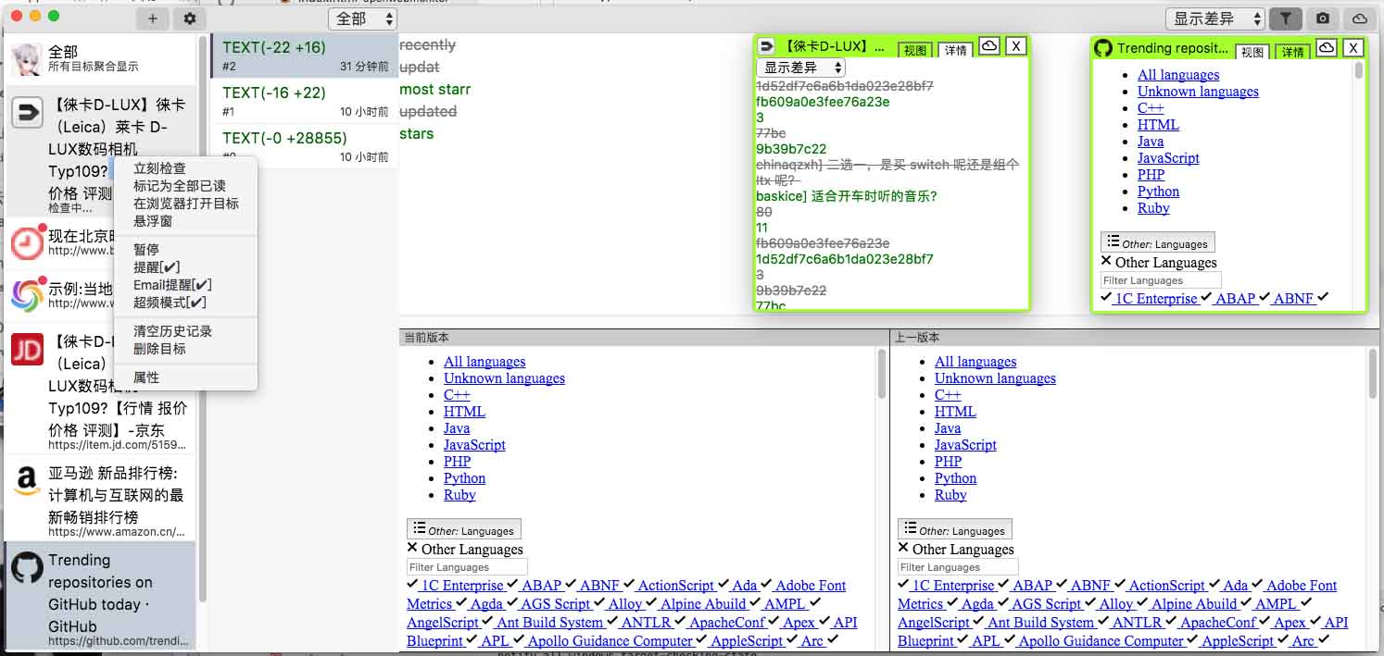
Task: Open HTML link in Trending floating window
Action: (1158, 125)
